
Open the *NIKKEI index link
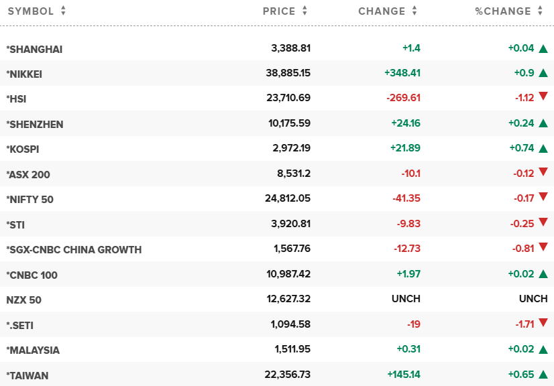click(x=24, y=74)
